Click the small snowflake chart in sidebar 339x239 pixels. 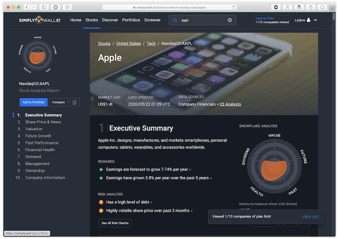tap(37, 56)
